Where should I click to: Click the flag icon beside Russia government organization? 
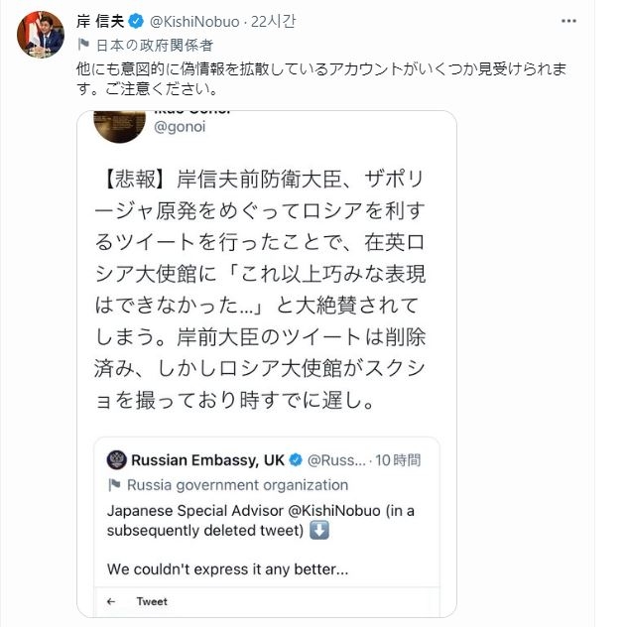click(x=114, y=485)
